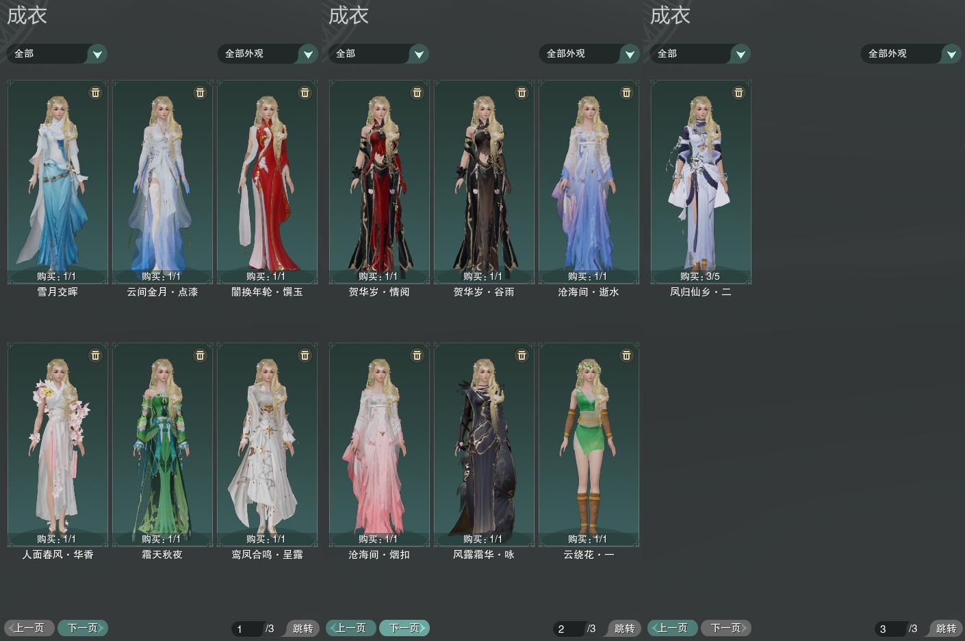
Task: Open the 全部外观 dropdown in page 1 panel
Action: 268,53
